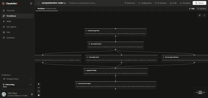Click the play icon on Code Quality Check

click(87, 57)
